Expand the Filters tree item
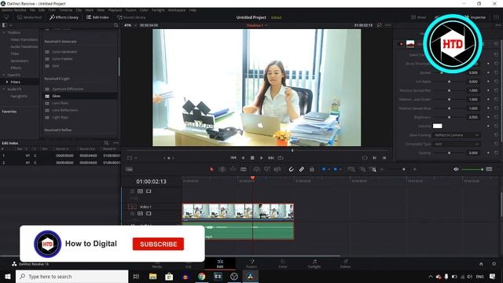 click(7, 82)
